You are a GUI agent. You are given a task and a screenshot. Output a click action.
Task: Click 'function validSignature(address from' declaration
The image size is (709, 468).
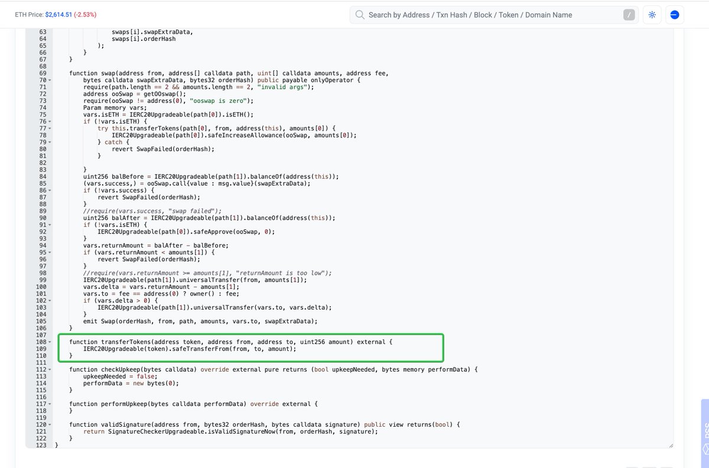click(x=264, y=425)
